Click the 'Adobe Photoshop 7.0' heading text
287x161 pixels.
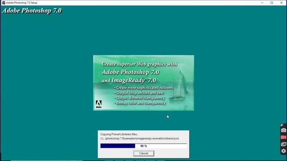(x=32, y=11)
